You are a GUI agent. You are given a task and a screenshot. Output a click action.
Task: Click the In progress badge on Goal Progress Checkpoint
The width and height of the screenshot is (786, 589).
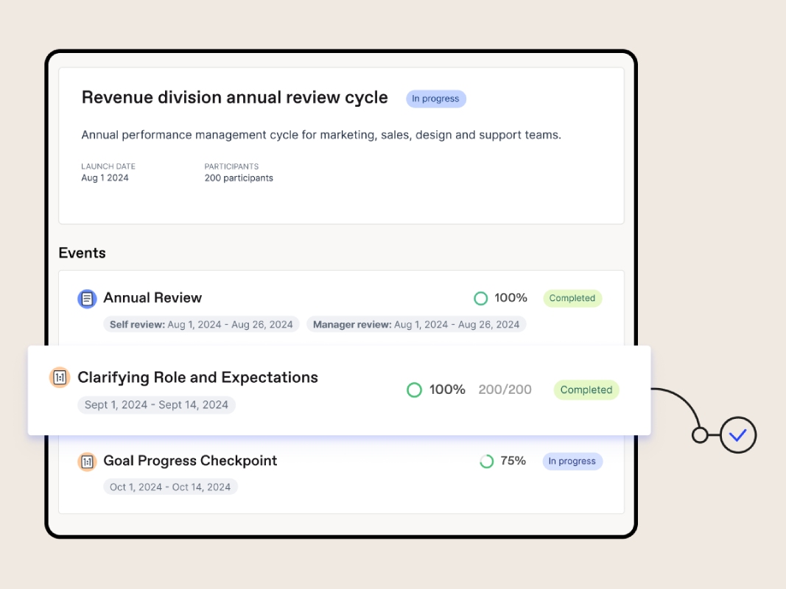pyautogui.click(x=572, y=462)
